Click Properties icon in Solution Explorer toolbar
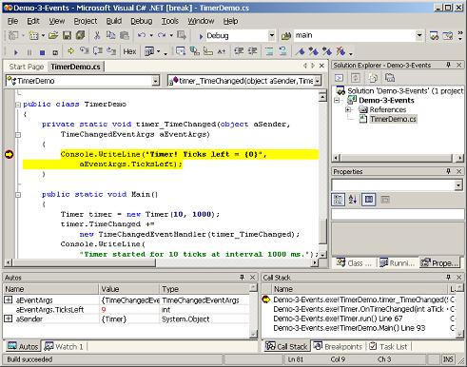The image size is (467, 367). (390, 78)
